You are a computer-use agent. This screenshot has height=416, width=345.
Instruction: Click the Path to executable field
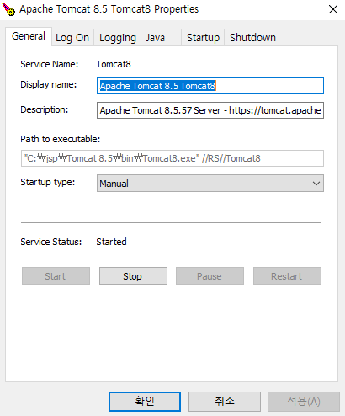coord(172,158)
